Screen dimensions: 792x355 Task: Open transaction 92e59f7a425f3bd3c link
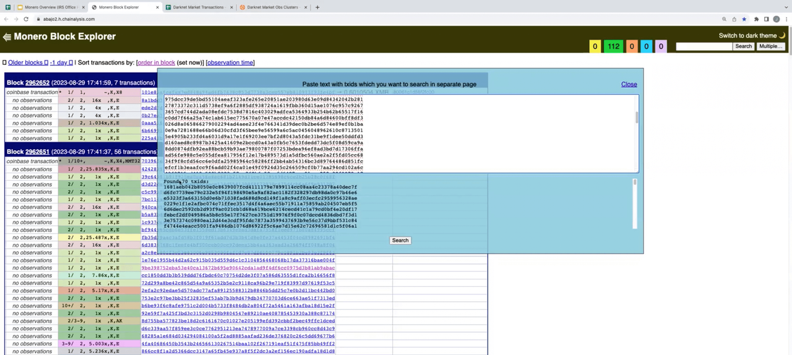[x=238, y=314]
